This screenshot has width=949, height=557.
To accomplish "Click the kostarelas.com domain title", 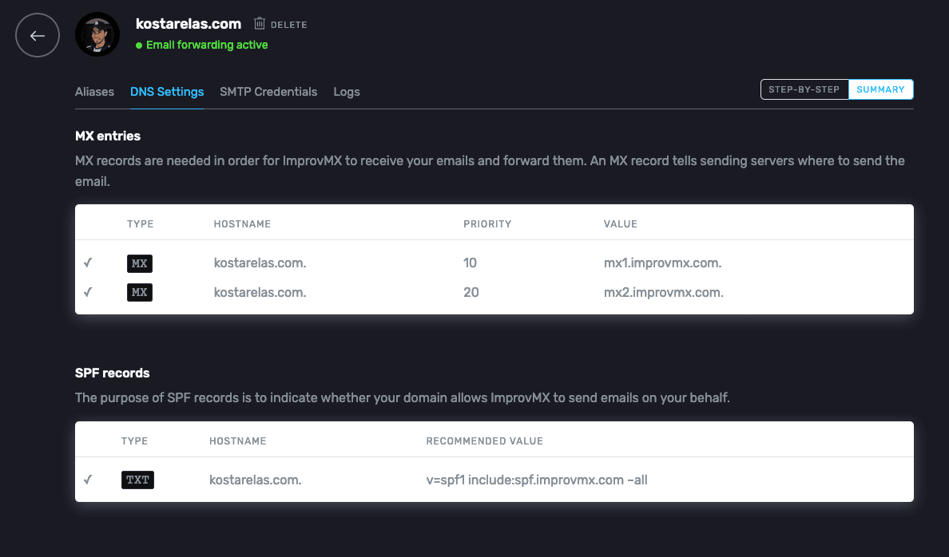I will pos(189,24).
